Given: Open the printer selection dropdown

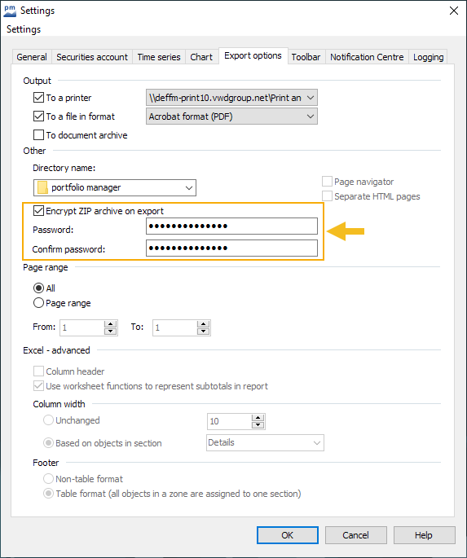Looking at the screenshot, I should [231, 98].
